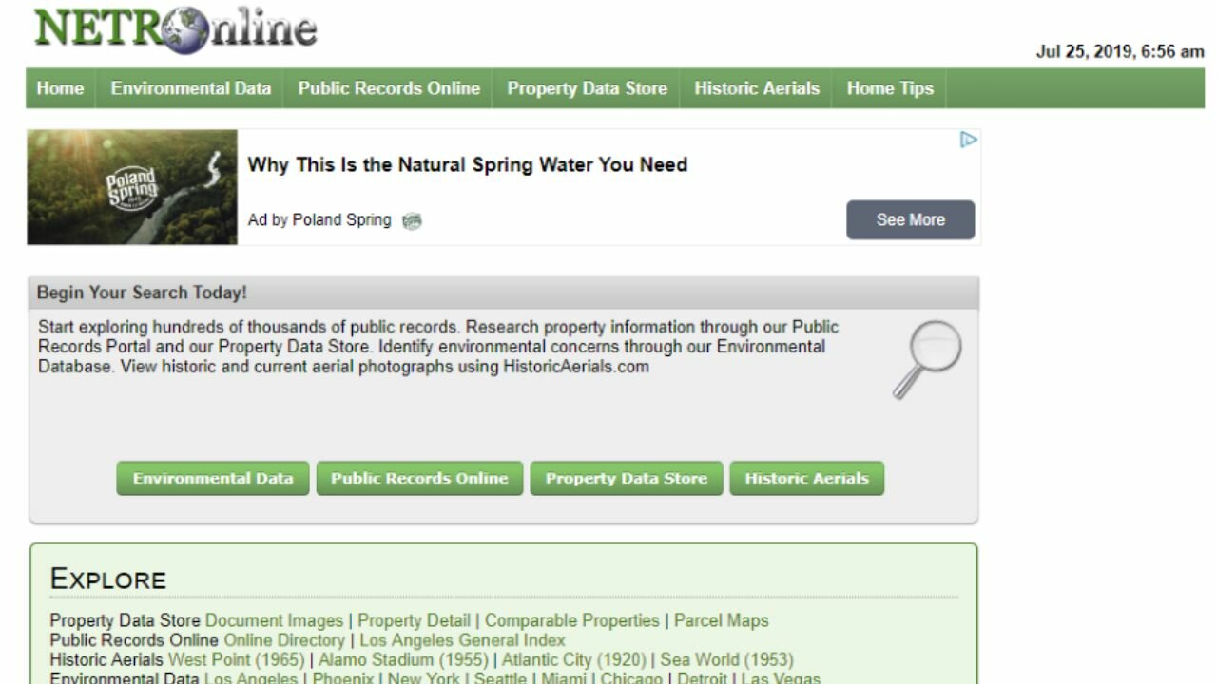The width and height of the screenshot is (1217, 684).
Task: Click the AdChoices triangle icon
Action: point(968,141)
